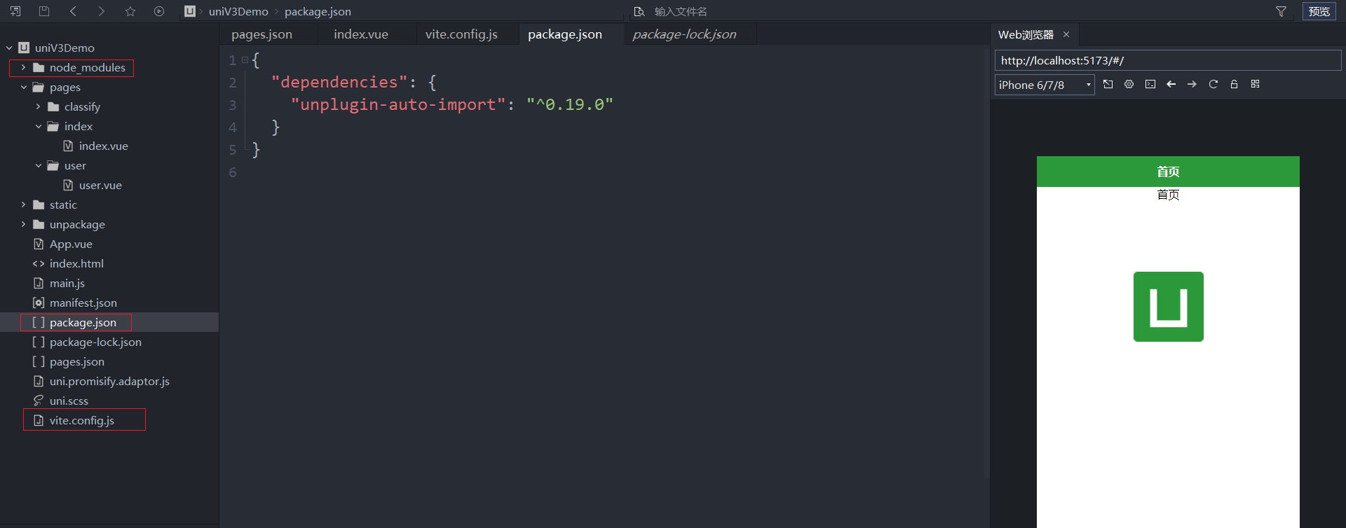Toggle the browser lock icon
Viewport: 1346px width, 528px height.
[1234, 84]
